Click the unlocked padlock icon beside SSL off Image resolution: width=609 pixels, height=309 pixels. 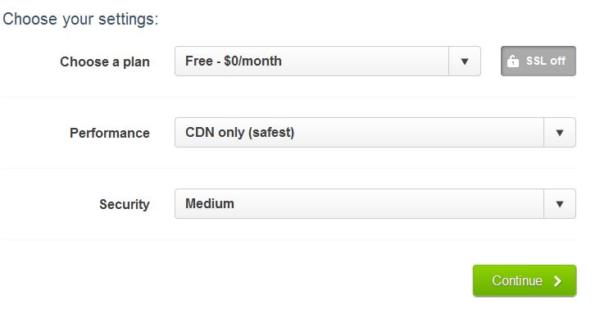[x=512, y=61]
